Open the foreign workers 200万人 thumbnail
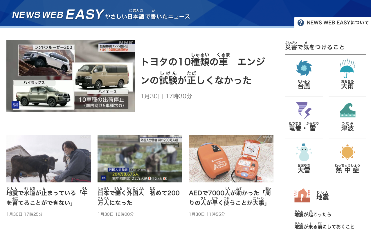The width and height of the screenshot is (371, 232). pyautogui.click(x=140, y=159)
